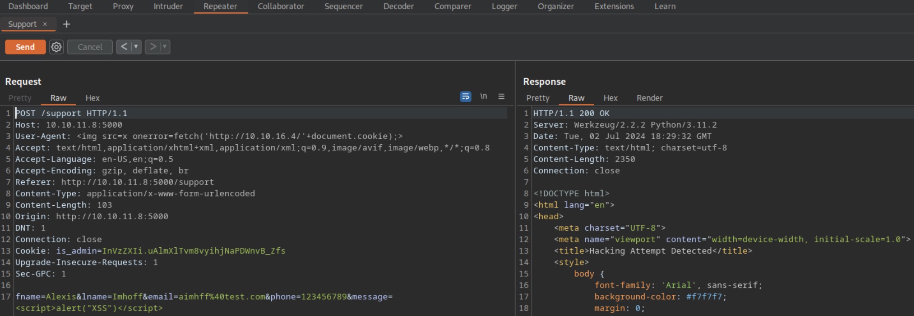This screenshot has width=914, height=316.
Task: Click the Request panel heading
Action: (23, 81)
